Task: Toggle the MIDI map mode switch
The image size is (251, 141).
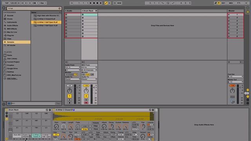Action: coord(231,3)
